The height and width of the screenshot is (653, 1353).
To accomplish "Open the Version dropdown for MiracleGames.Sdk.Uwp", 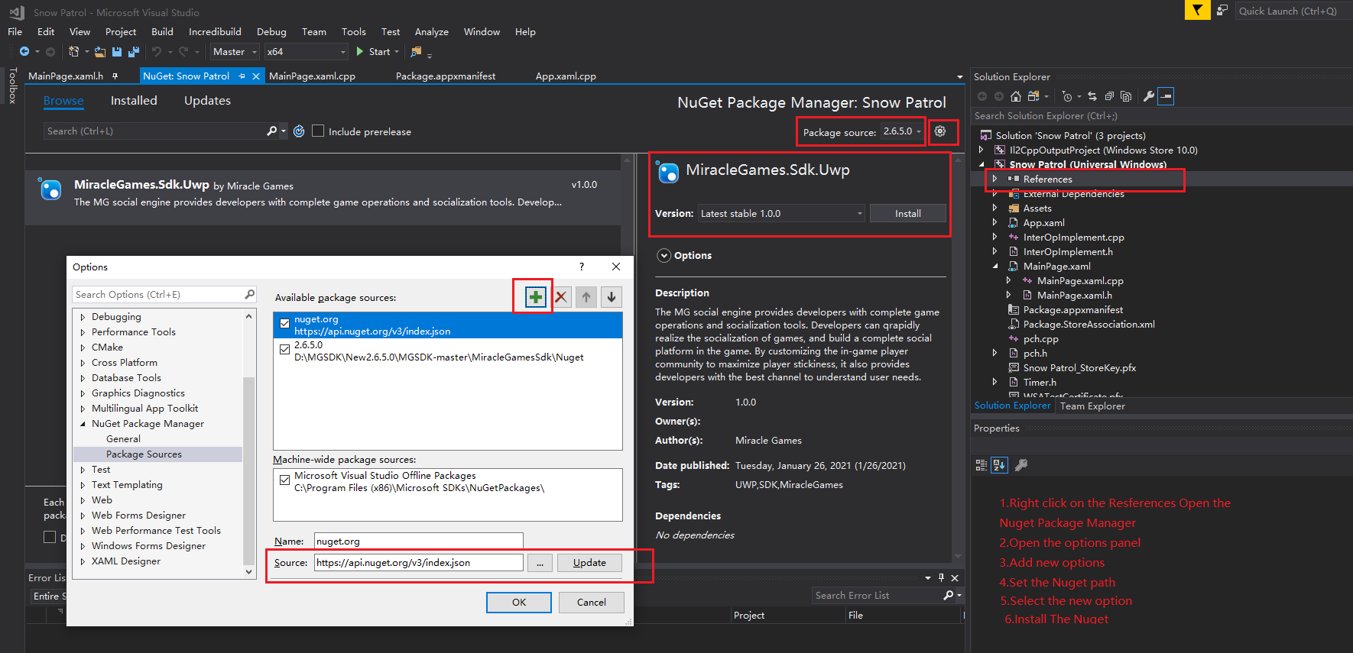I will pyautogui.click(x=781, y=214).
